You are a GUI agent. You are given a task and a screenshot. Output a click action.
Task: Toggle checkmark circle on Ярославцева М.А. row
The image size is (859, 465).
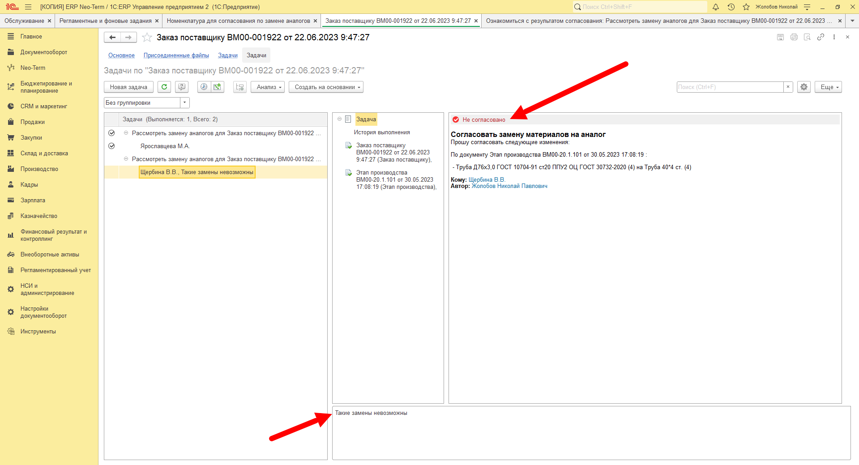click(111, 146)
